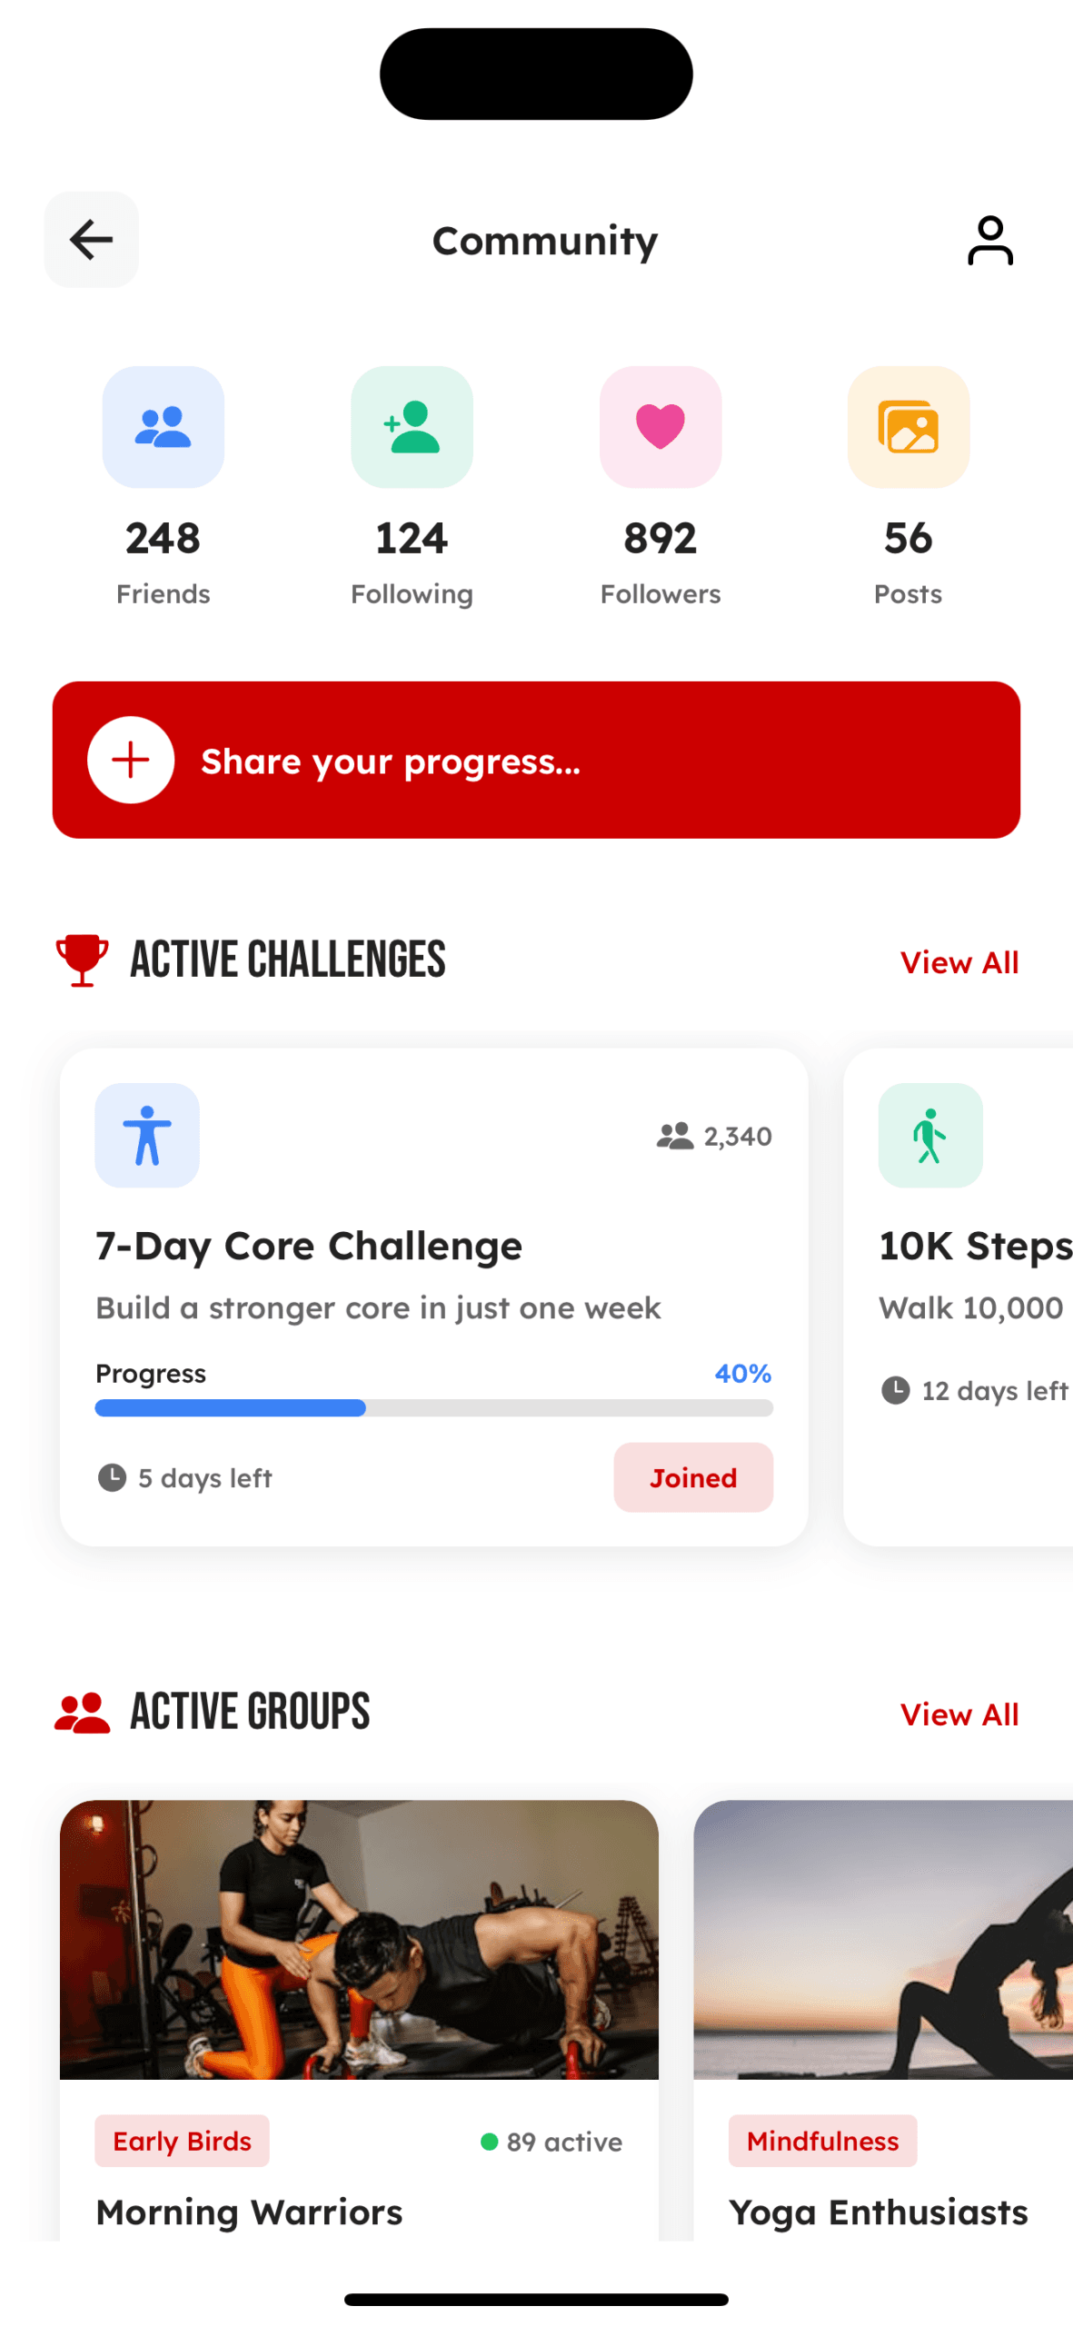The height and width of the screenshot is (2326, 1073).
Task: View all active challenges
Action: pyautogui.click(x=959, y=962)
